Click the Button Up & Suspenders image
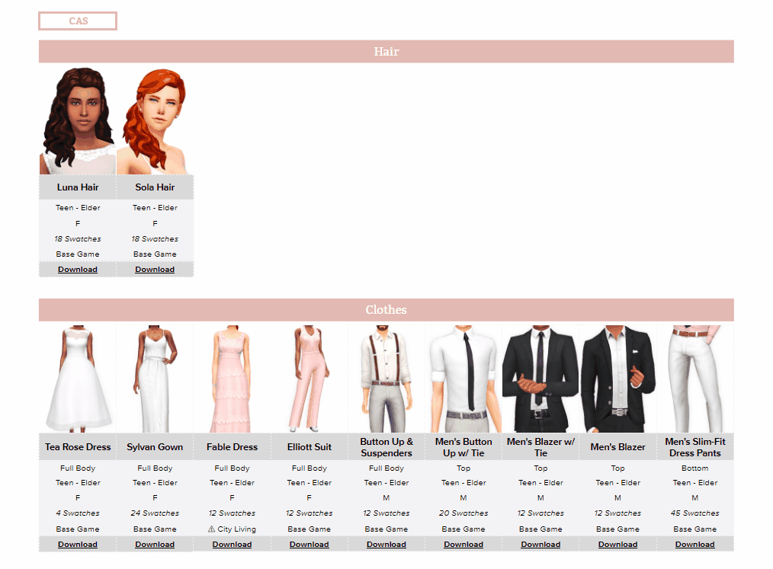 (386, 379)
